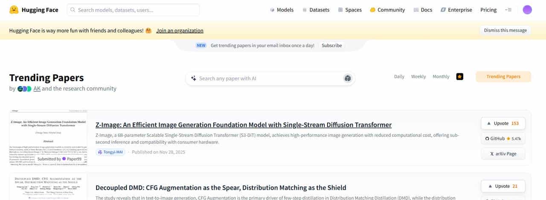Follow the Join an organization link

(x=180, y=31)
